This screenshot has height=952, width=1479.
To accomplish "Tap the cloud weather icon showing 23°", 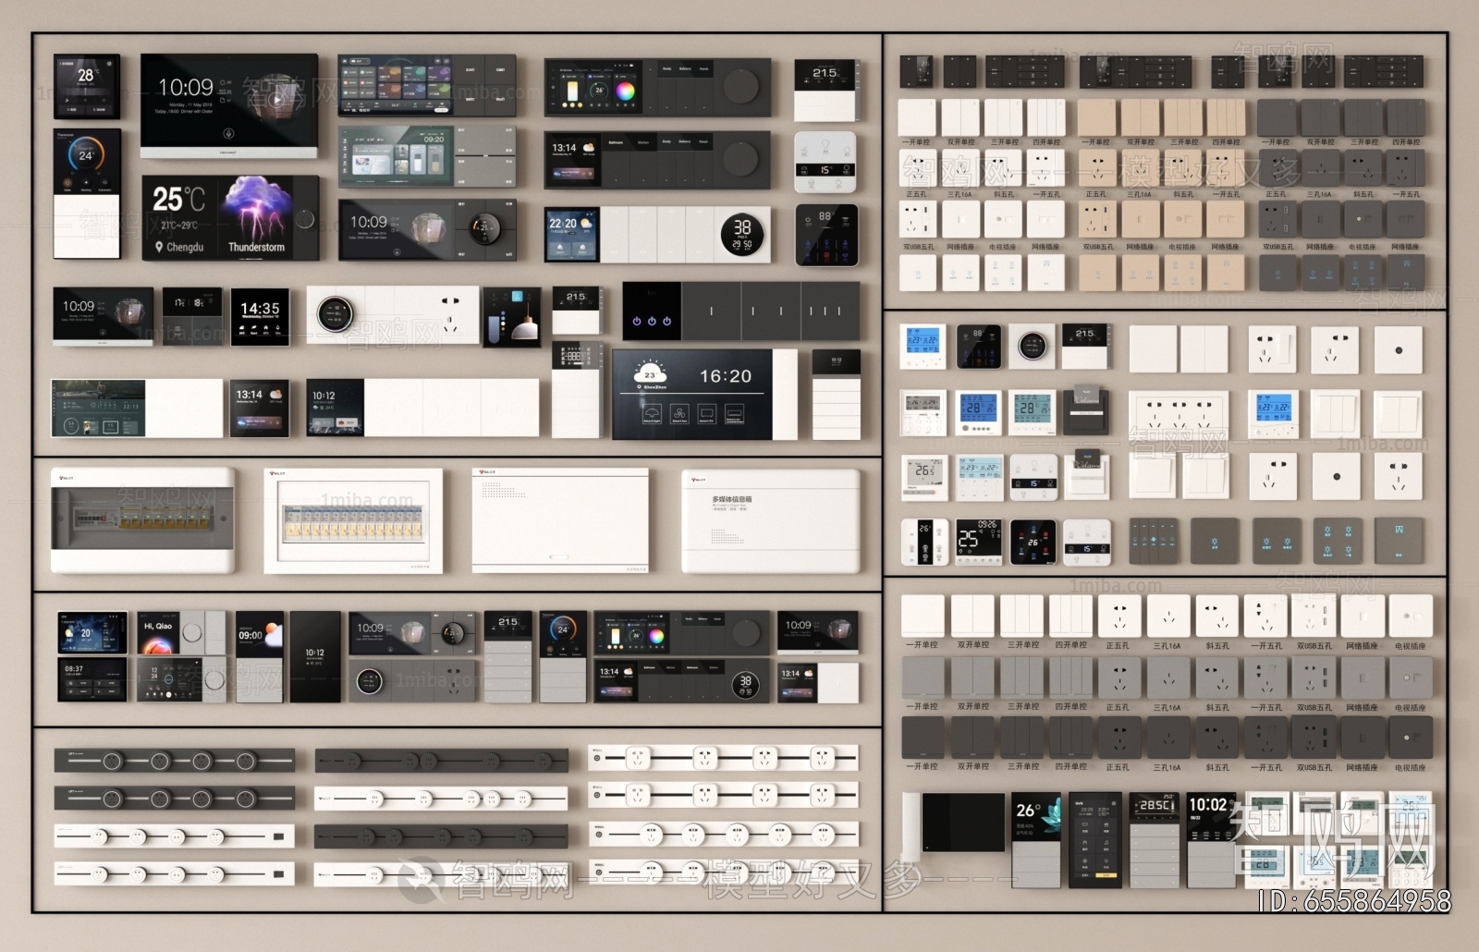I will coord(651,374).
